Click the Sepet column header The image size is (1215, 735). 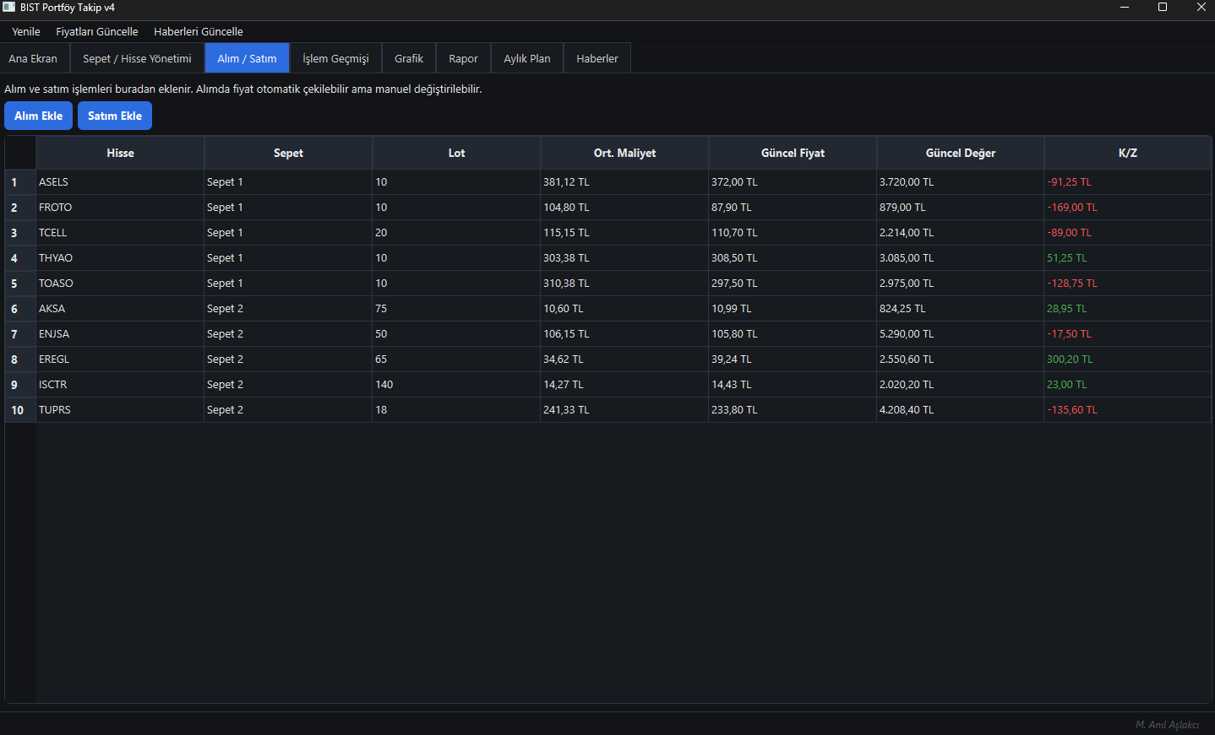coord(288,153)
